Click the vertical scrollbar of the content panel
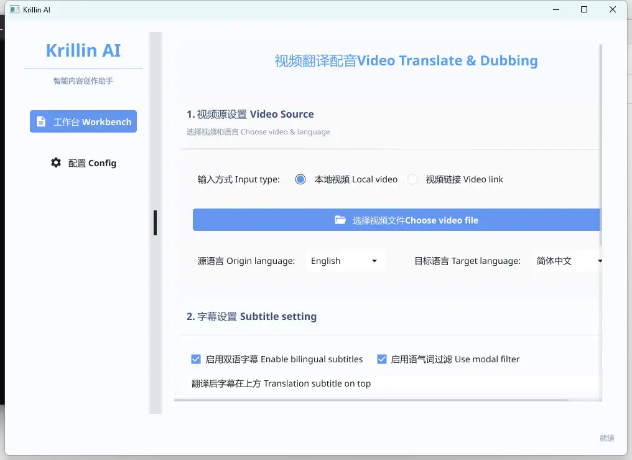This screenshot has height=460, width=632. (x=601, y=144)
